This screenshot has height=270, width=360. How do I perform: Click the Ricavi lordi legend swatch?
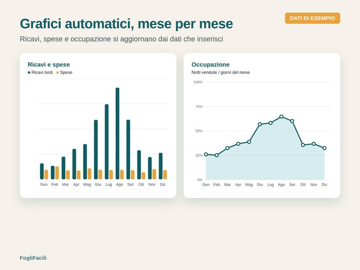(29, 72)
